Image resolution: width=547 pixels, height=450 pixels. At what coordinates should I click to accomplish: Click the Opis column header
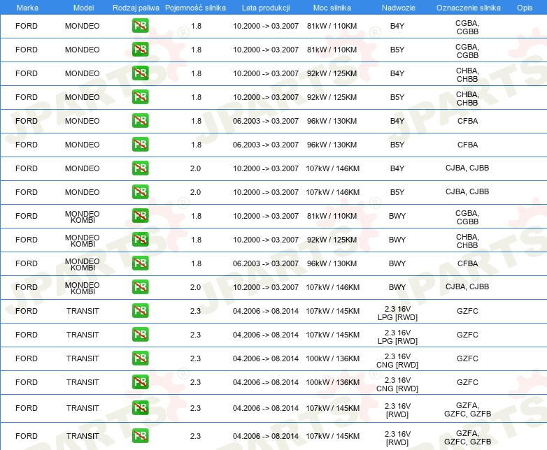click(525, 8)
